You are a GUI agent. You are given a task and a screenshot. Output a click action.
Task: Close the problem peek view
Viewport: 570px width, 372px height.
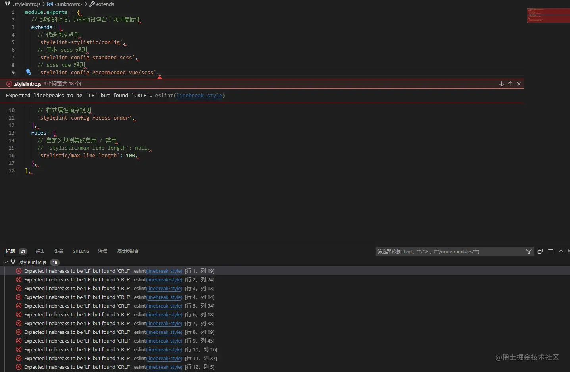519,84
